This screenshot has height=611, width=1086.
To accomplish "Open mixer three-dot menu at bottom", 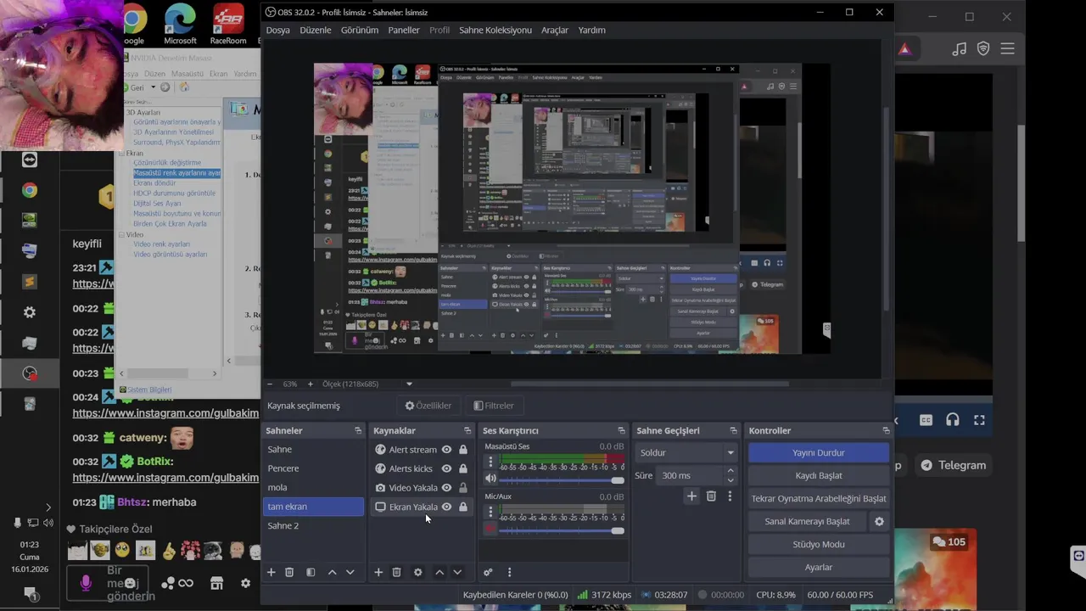I will tap(509, 572).
